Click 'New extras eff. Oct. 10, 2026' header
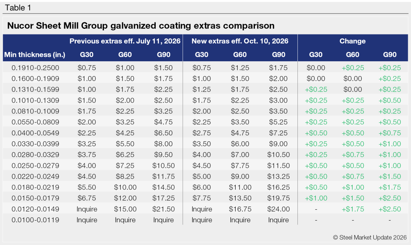411x245 pixels. point(240,41)
